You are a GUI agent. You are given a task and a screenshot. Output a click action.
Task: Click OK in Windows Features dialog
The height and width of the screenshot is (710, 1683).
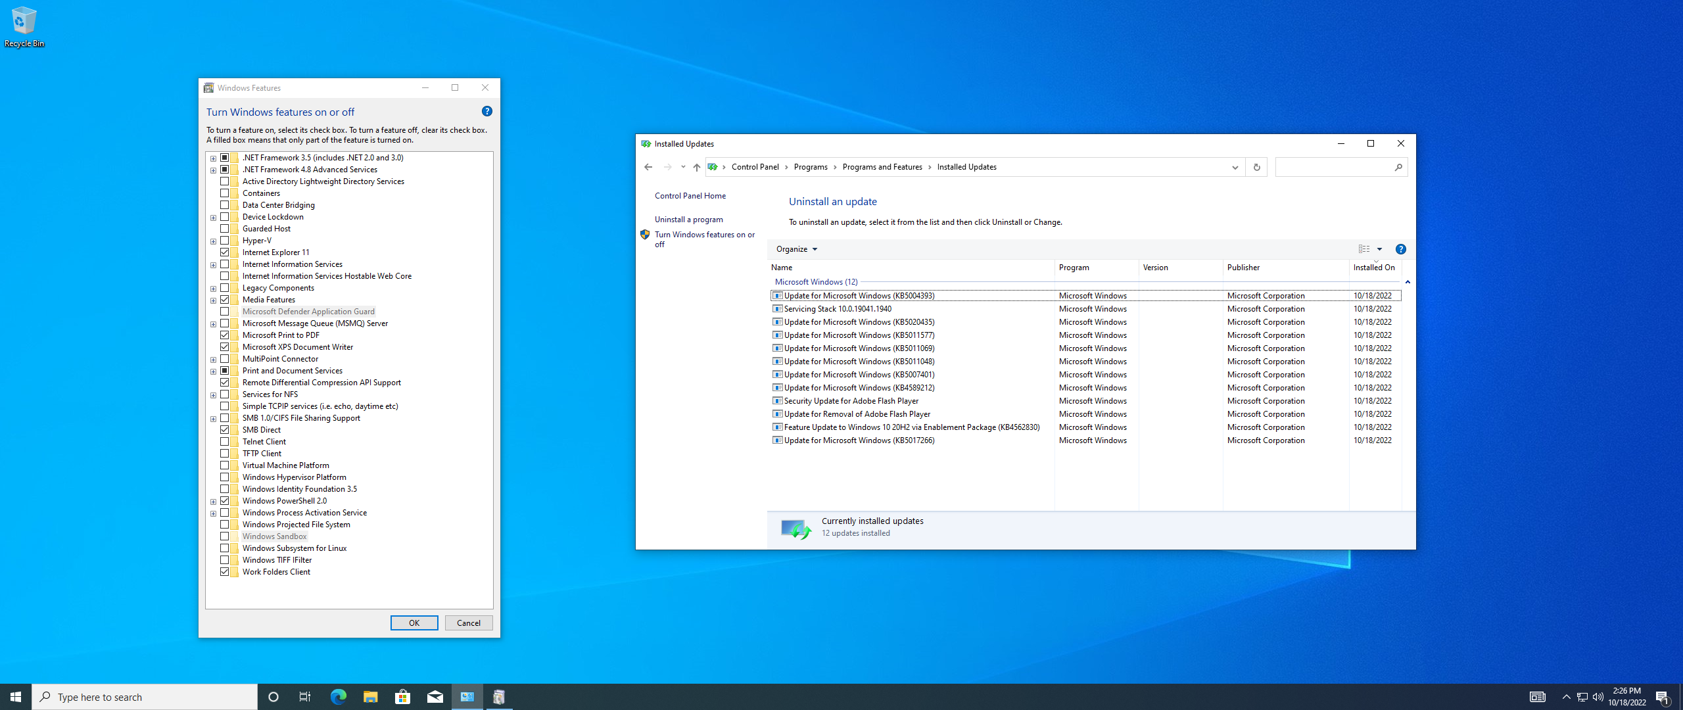click(414, 623)
